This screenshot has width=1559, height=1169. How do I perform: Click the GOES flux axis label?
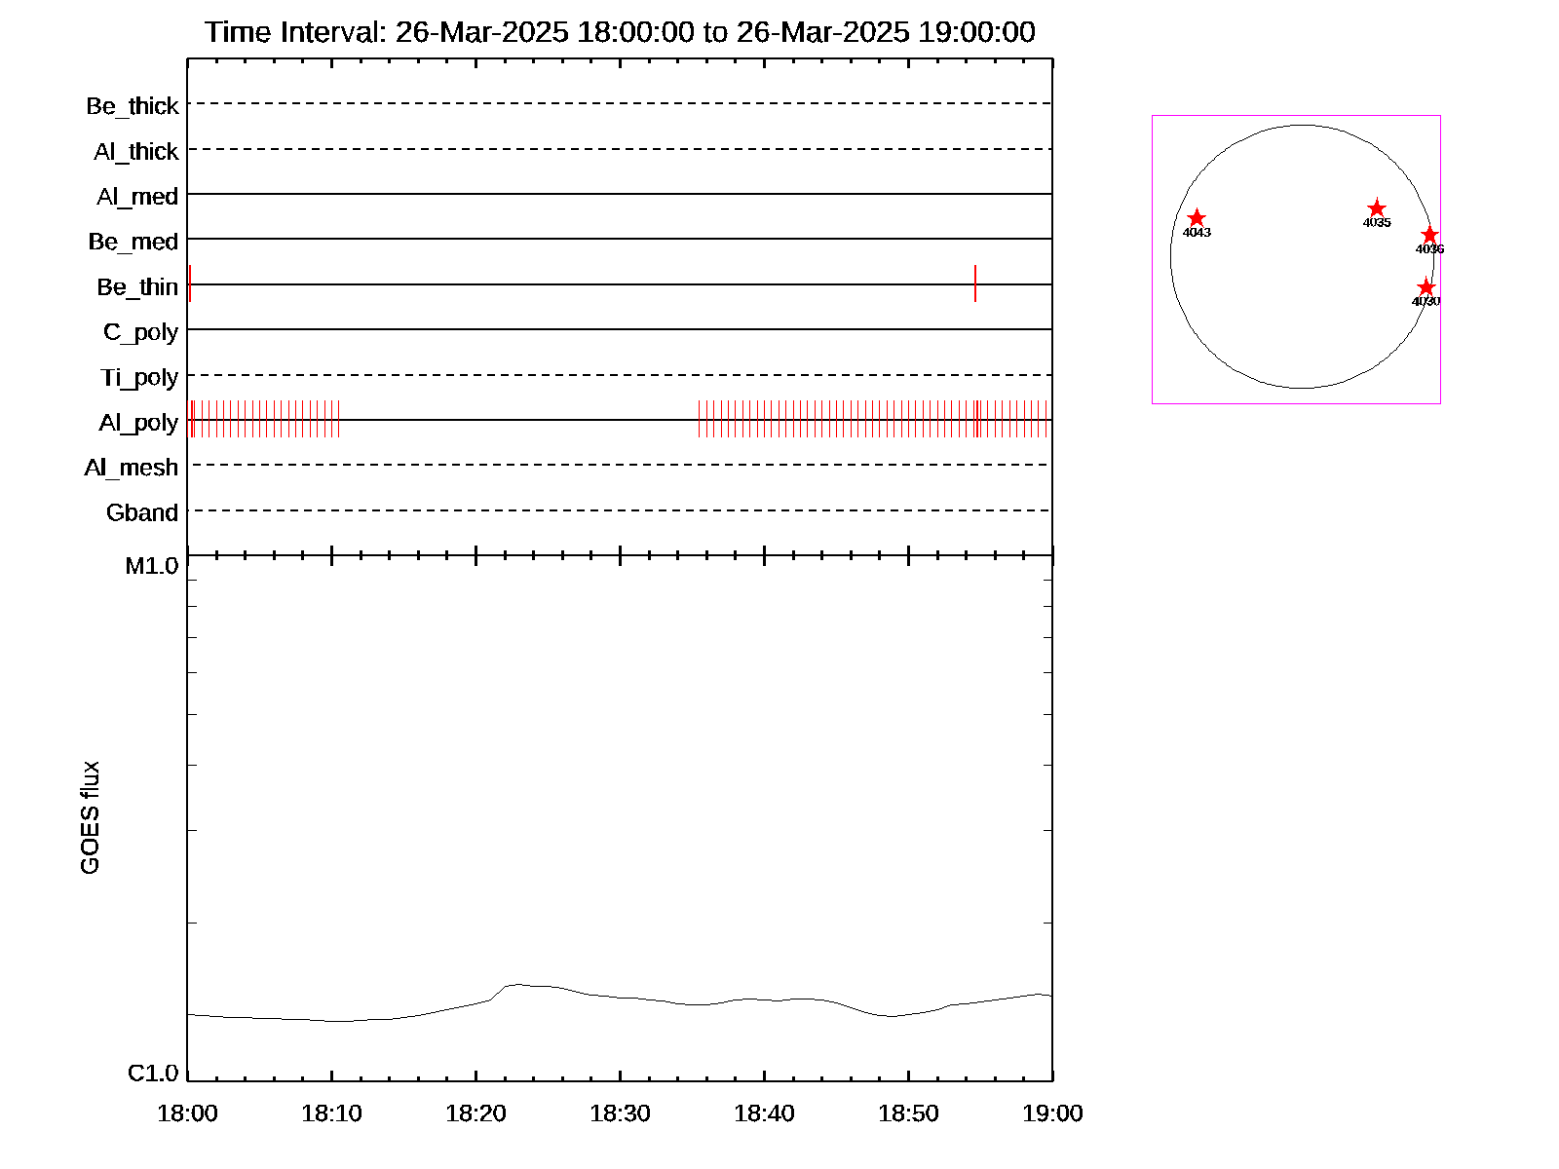point(90,817)
